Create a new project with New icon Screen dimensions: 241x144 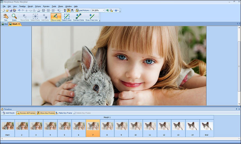click(3, 10)
